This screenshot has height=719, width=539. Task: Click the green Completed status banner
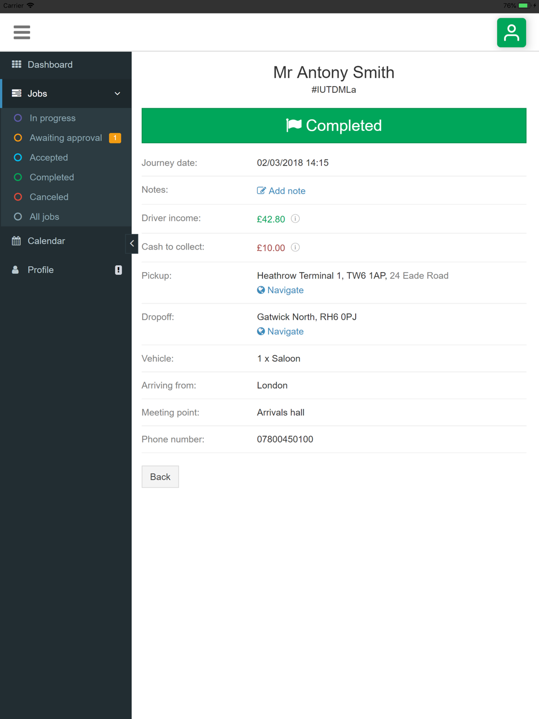tap(334, 126)
